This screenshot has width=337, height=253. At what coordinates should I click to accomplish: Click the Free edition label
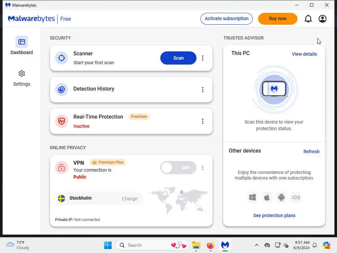pyautogui.click(x=65, y=19)
